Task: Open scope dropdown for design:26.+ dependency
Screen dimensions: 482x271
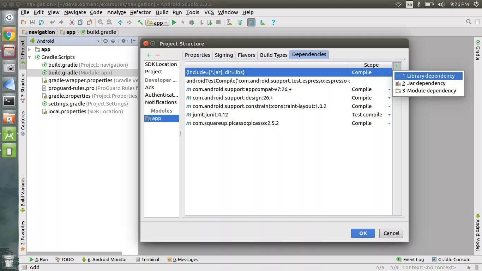Action: tap(389, 98)
